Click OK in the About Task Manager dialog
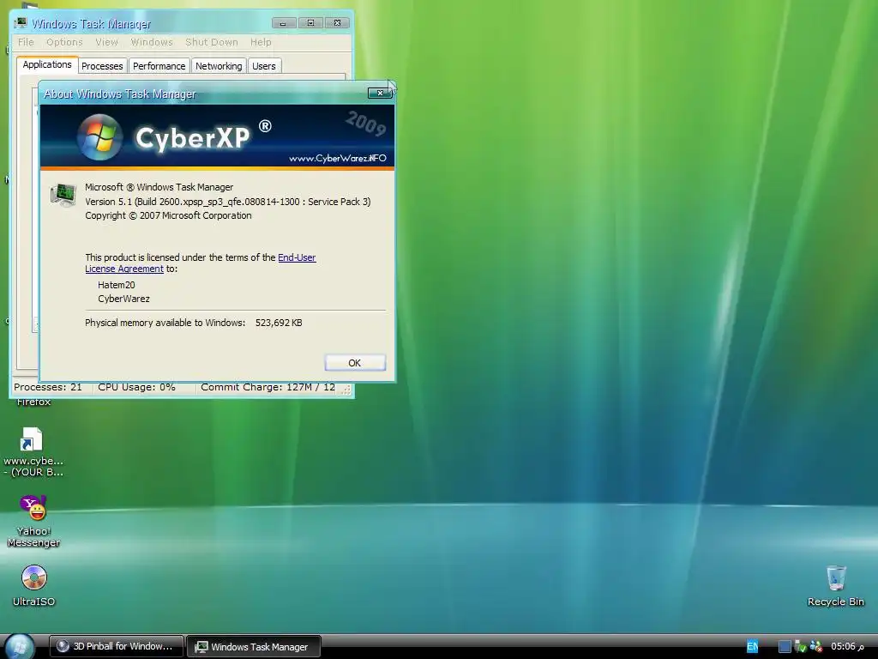The height and width of the screenshot is (659, 878). (x=355, y=363)
